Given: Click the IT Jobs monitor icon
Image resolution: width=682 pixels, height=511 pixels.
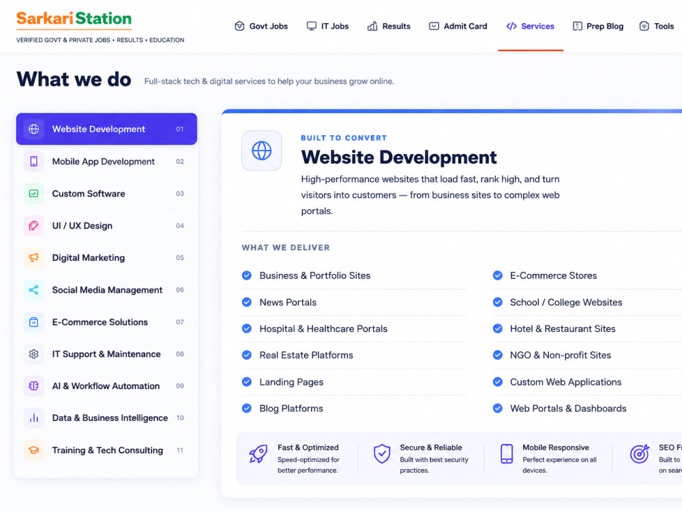Looking at the screenshot, I should [x=312, y=26].
